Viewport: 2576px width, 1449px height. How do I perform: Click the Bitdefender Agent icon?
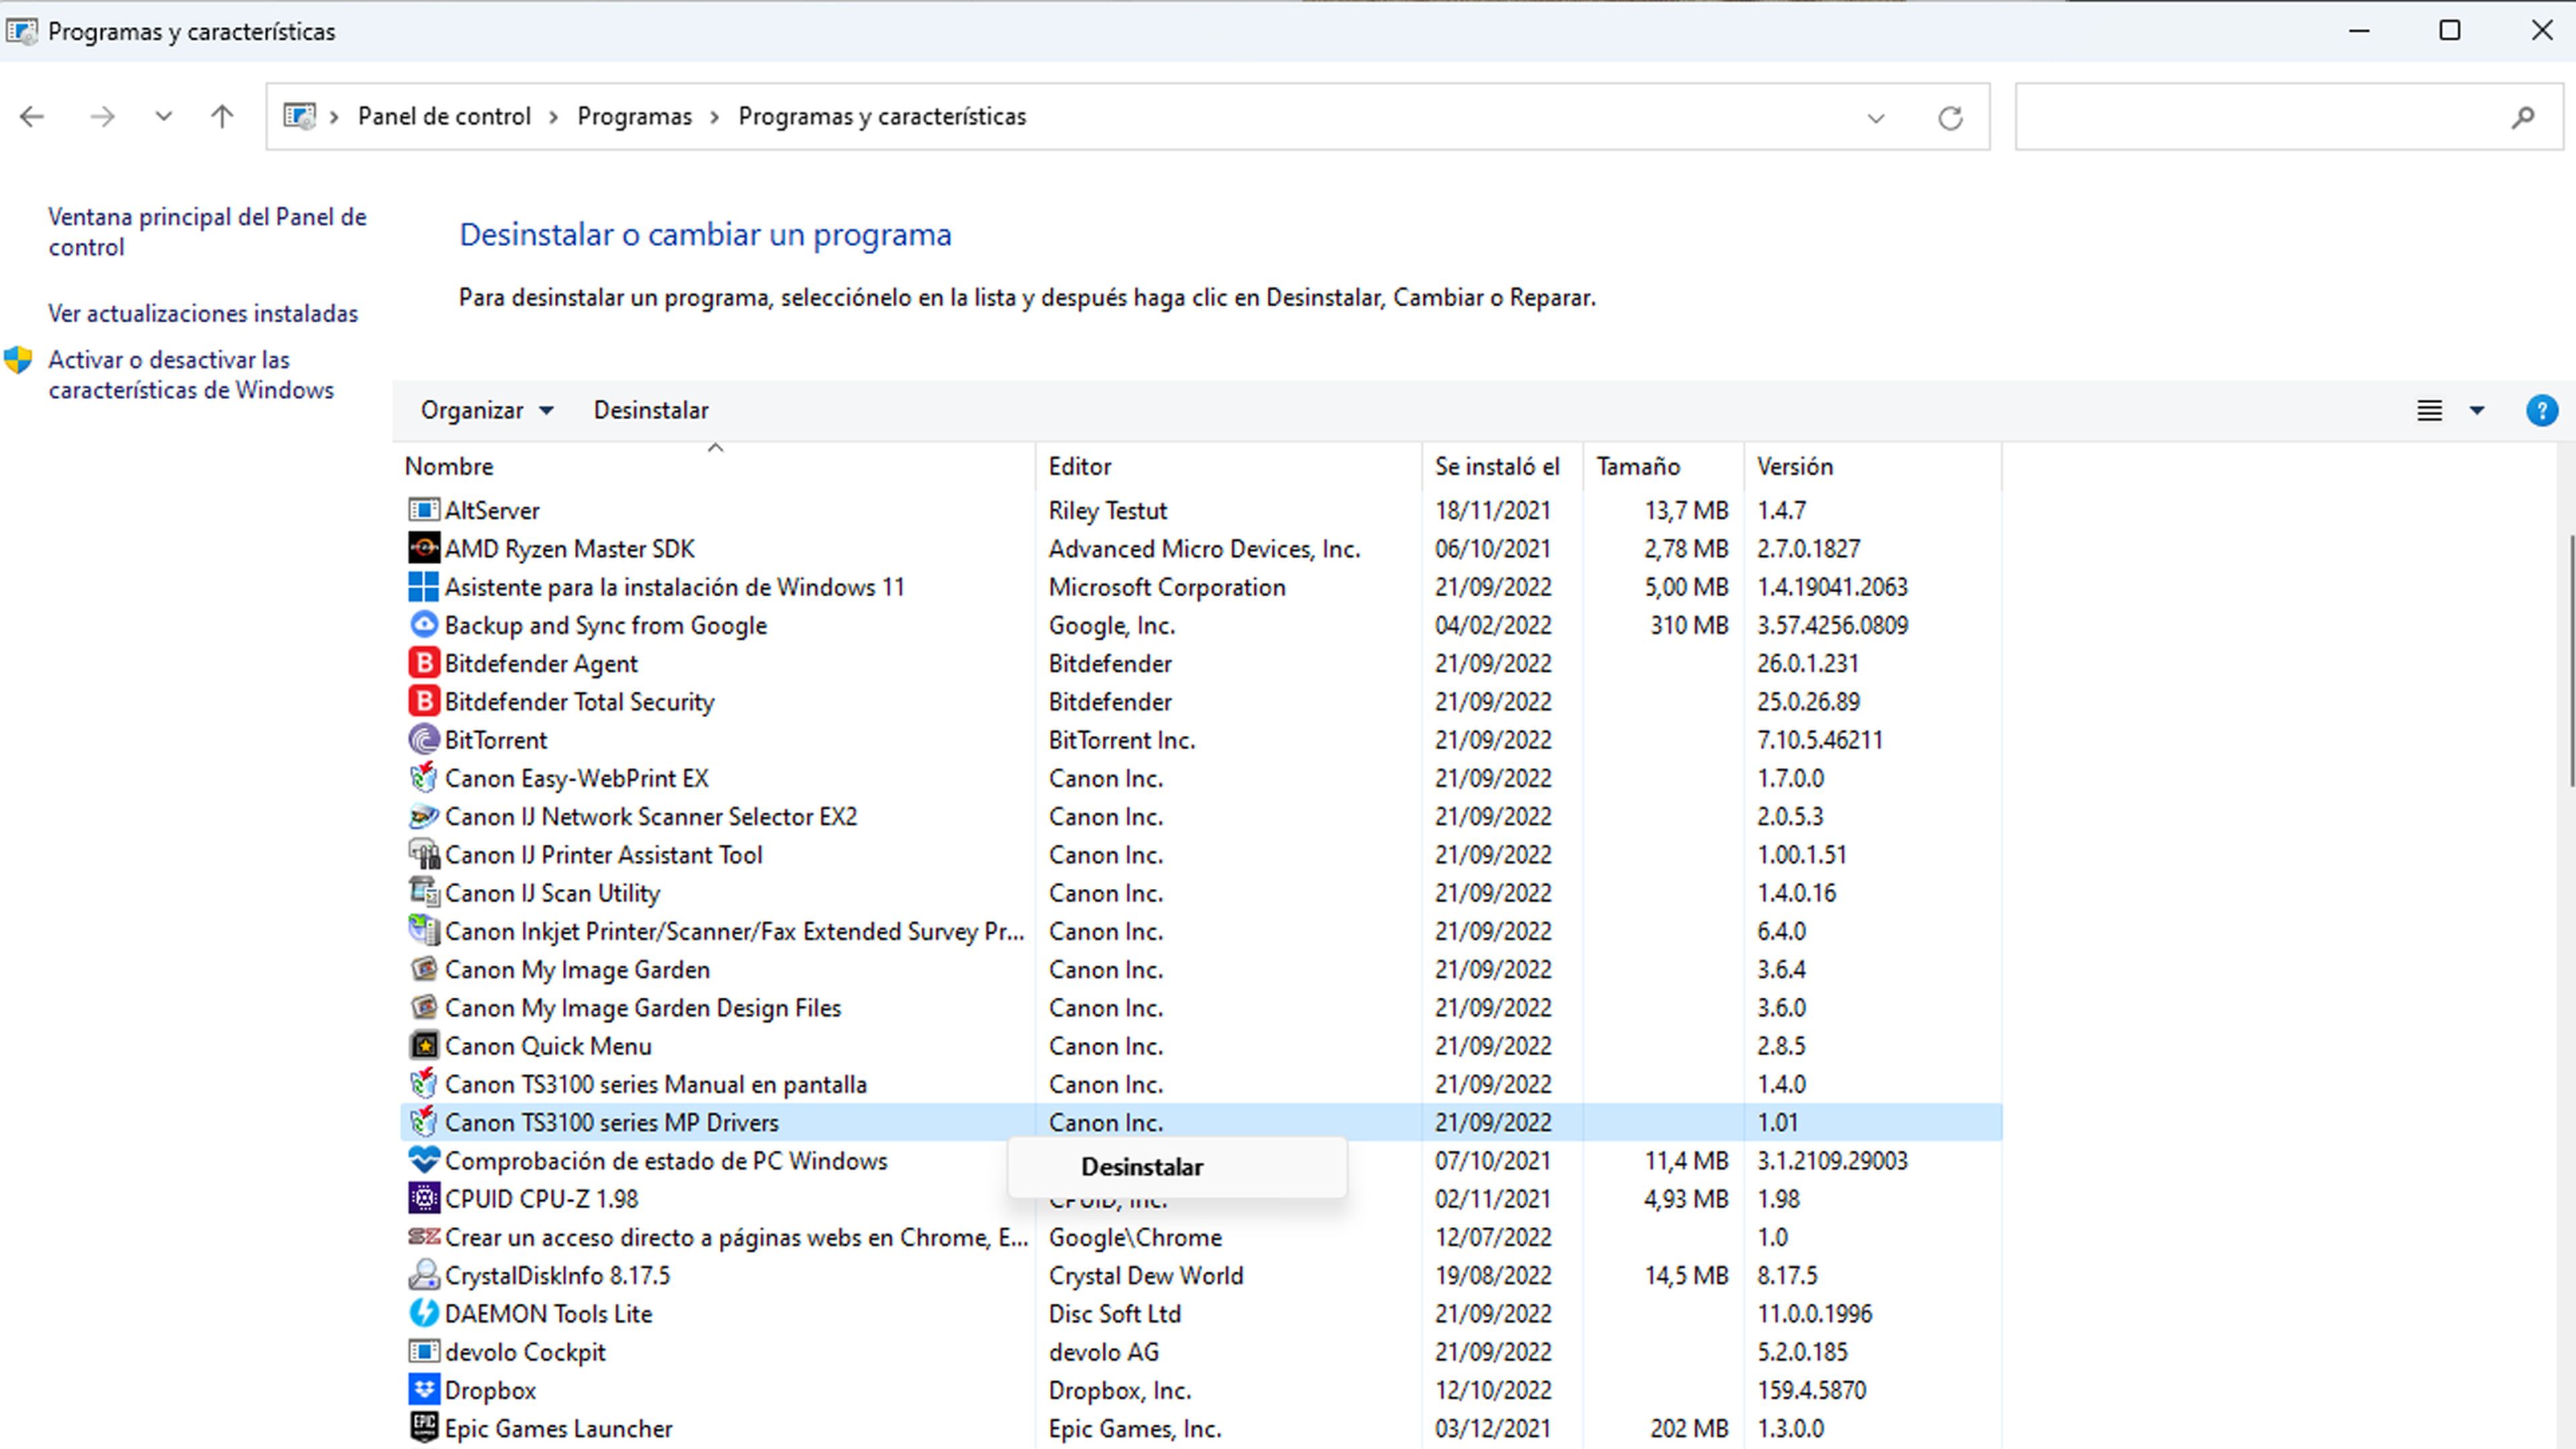(x=423, y=663)
